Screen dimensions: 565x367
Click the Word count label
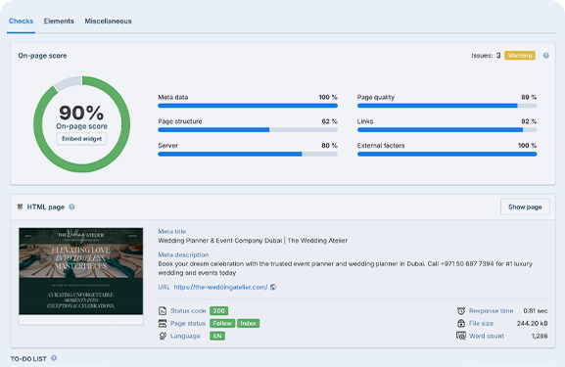pyautogui.click(x=487, y=336)
